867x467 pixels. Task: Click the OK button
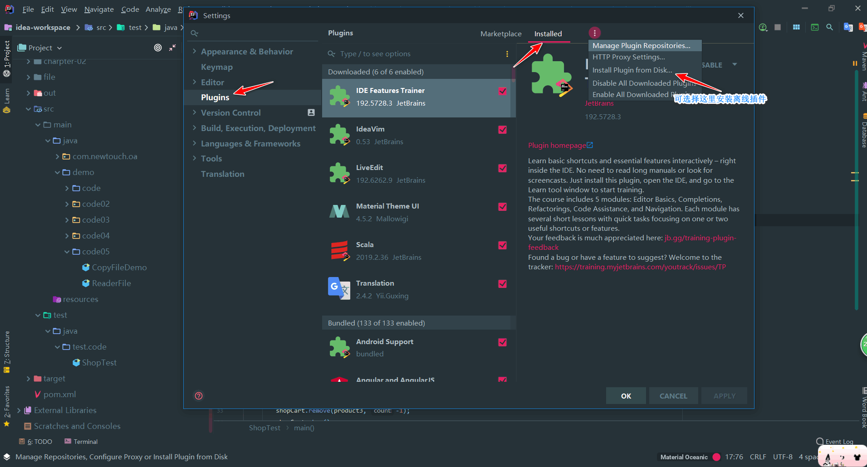626,396
